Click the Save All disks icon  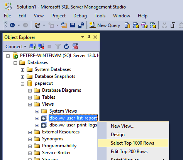point(81,25)
